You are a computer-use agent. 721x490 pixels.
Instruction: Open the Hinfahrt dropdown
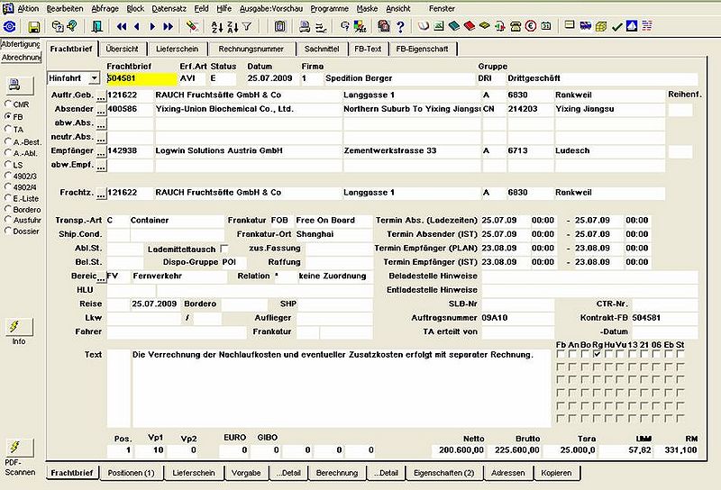pyautogui.click(x=94, y=78)
